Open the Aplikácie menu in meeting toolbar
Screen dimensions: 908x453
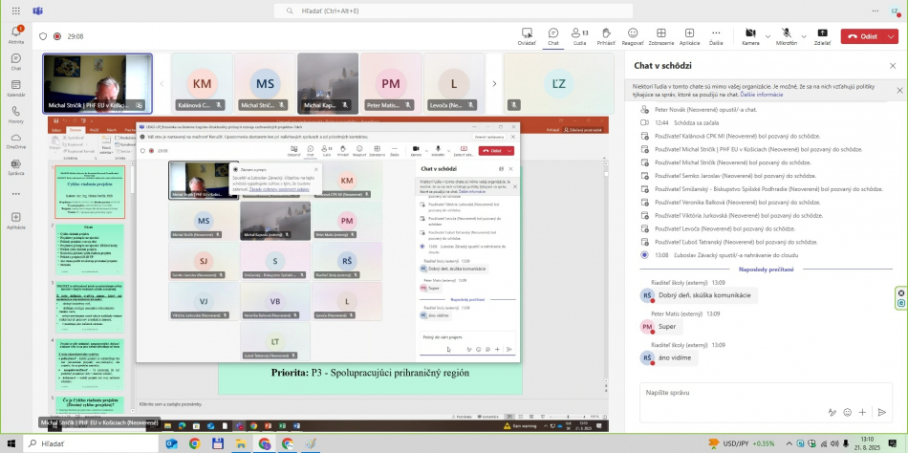click(689, 33)
